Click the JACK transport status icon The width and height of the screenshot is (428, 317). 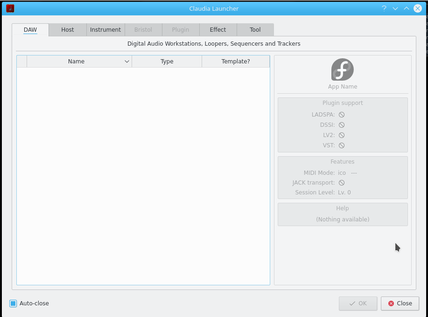pyautogui.click(x=342, y=182)
